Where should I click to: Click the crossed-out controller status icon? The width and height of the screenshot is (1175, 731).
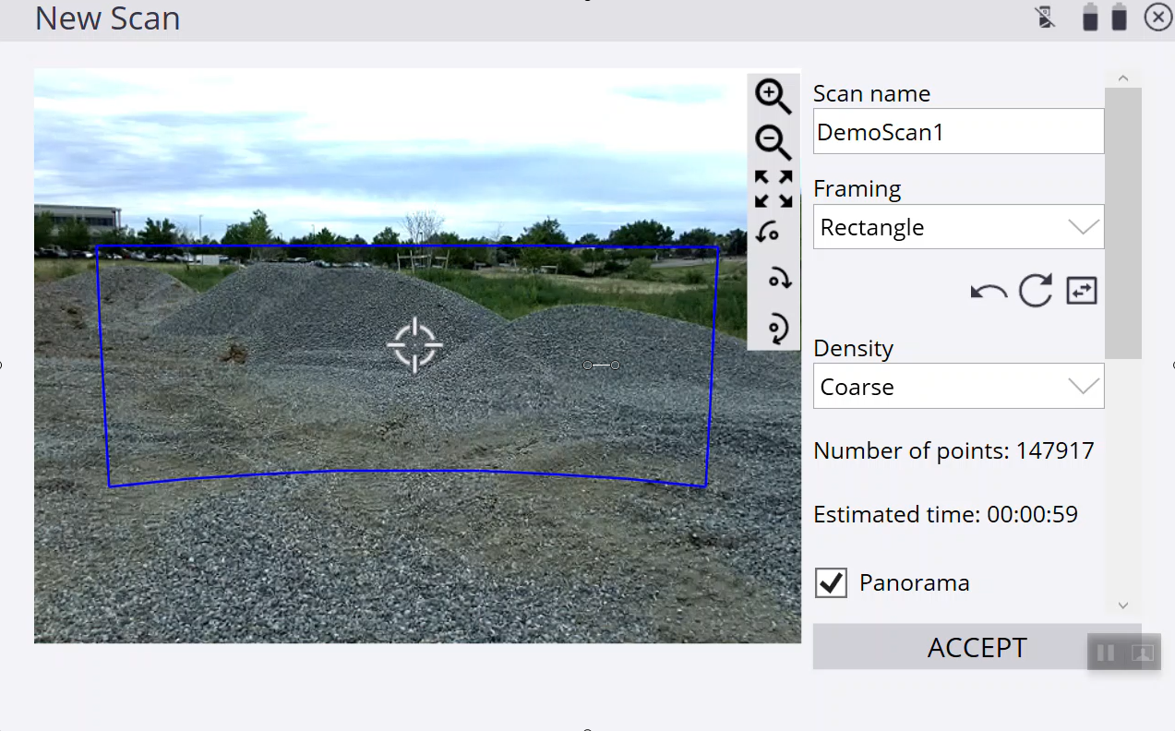tap(1046, 17)
